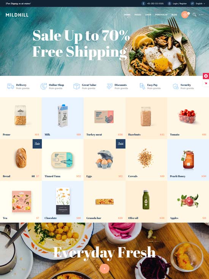Open the red cart icon on right edge
The width and height of the screenshot is (209, 279).
206,83
